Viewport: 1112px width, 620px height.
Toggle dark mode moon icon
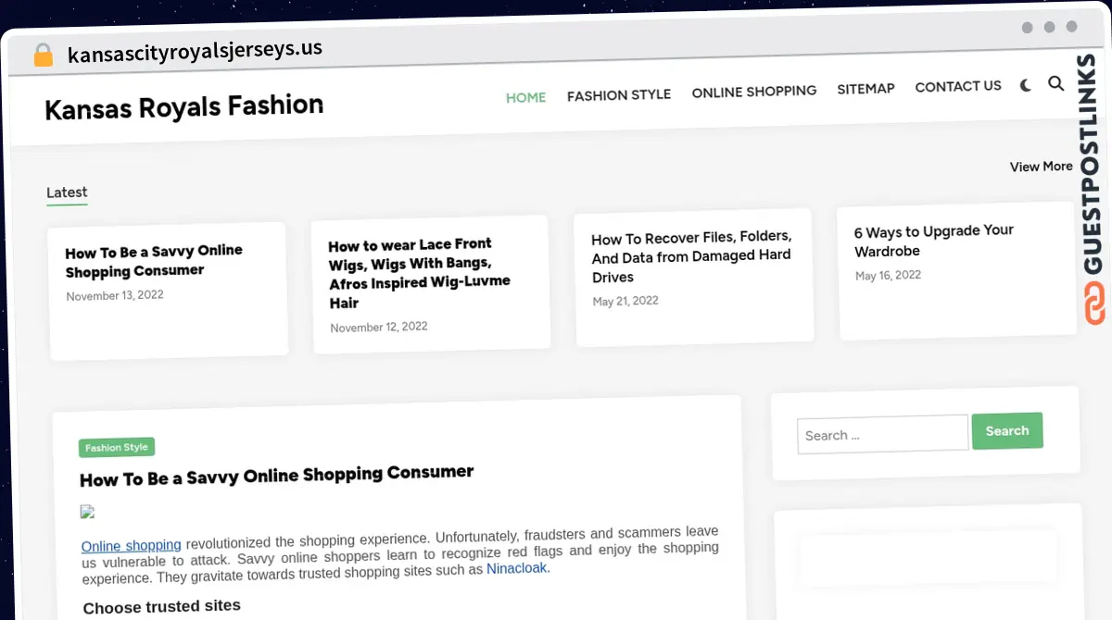(1026, 85)
